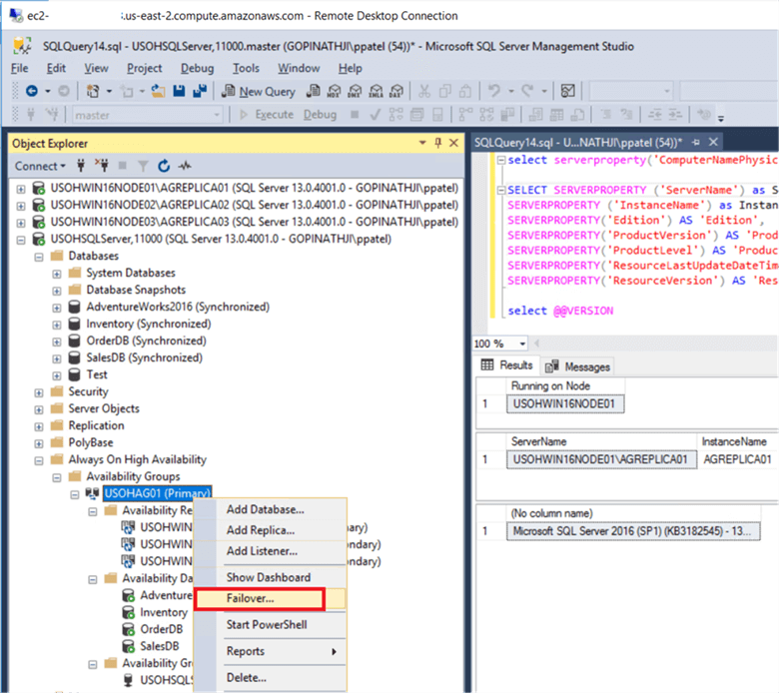Open the master database dropdown
This screenshot has width=779, height=693.
(x=218, y=115)
